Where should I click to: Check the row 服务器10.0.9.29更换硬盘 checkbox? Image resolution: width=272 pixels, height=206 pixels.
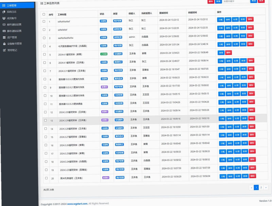pos(45,104)
